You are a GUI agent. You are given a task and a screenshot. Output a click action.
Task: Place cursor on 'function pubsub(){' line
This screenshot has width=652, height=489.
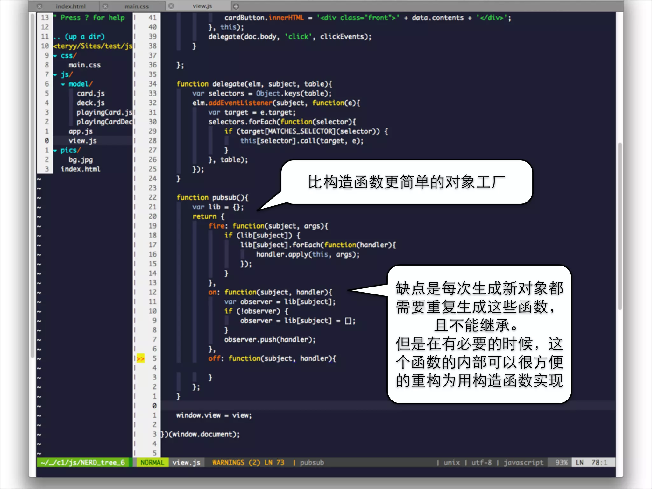[x=212, y=197]
